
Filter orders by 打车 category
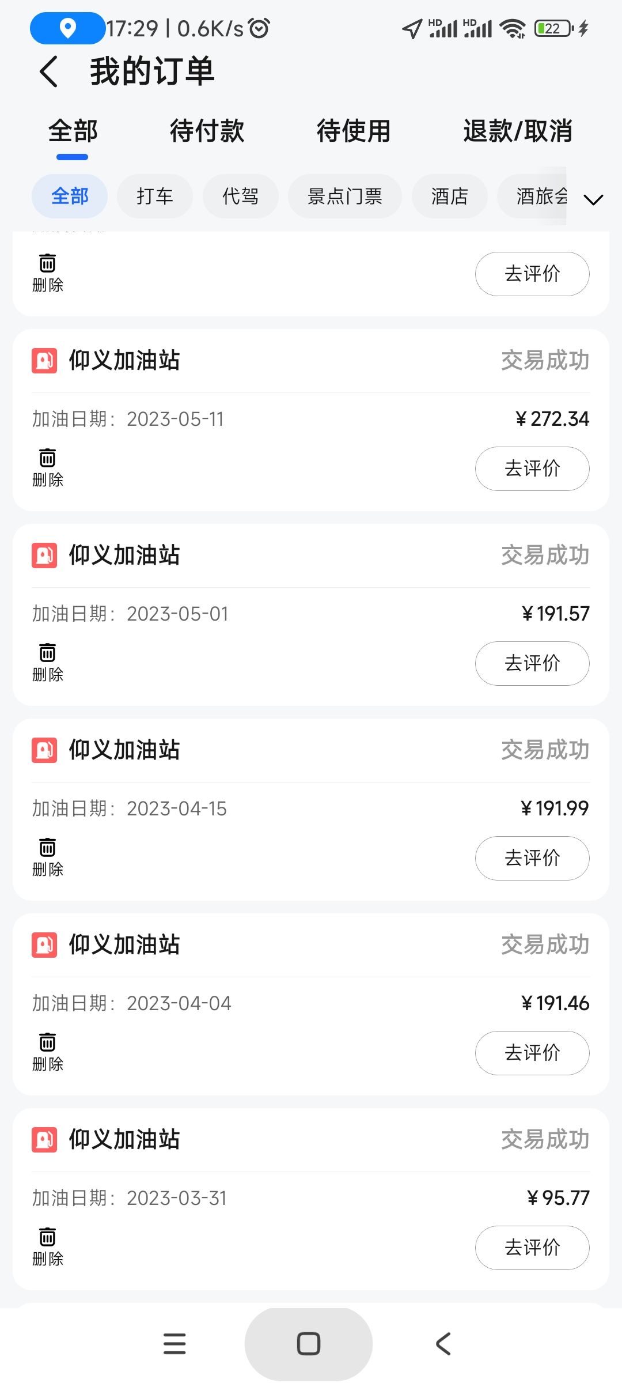(x=154, y=197)
